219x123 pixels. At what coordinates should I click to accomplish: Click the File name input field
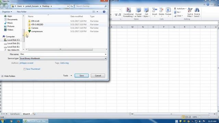(x=62, y=54)
